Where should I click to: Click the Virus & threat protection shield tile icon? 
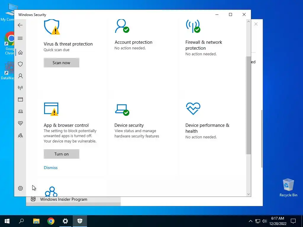[51, 27]
